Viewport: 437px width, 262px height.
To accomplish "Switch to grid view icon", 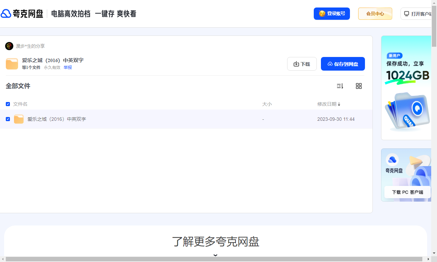I will (359, 86).
